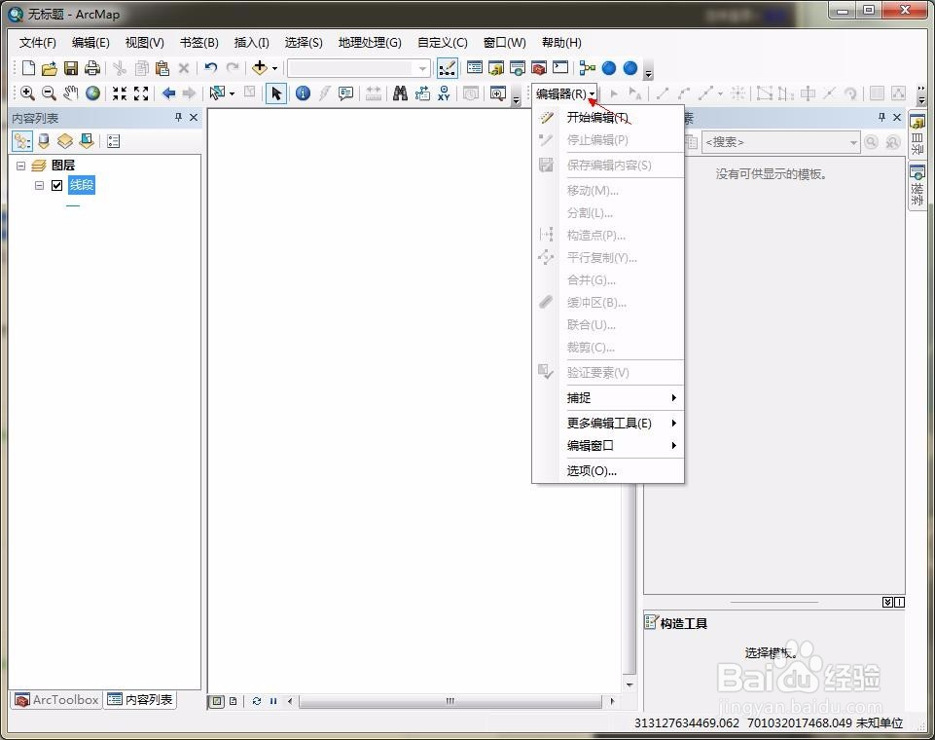Click the Save icon on standard toolbar
Screen dimensions: 935x740
coord(70,67)
